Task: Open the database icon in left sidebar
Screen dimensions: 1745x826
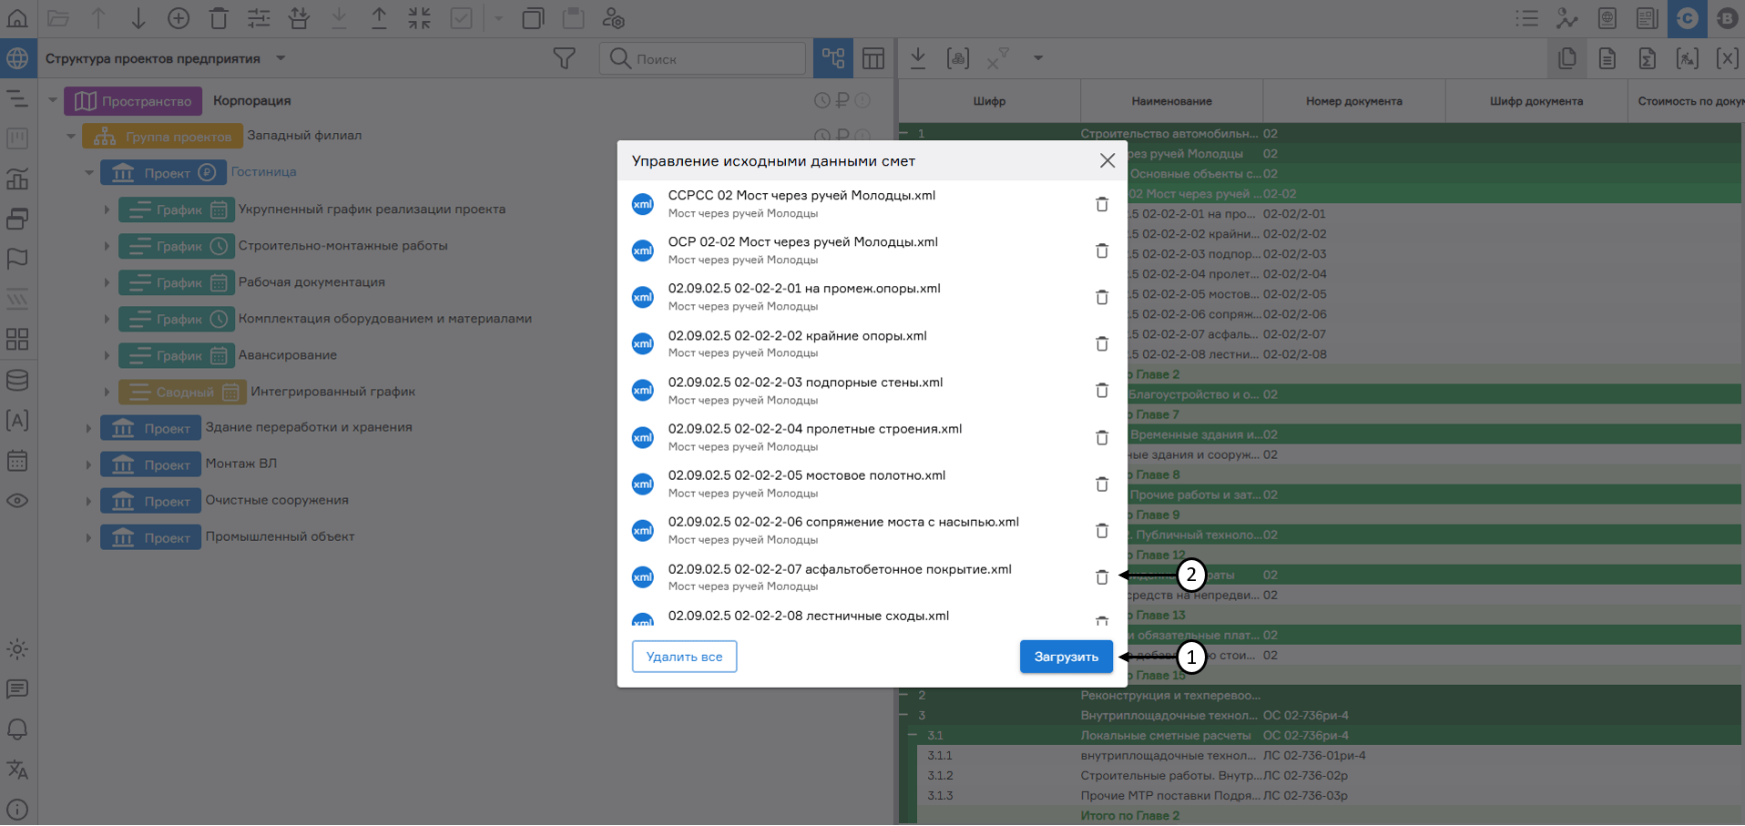Action: 17,381
